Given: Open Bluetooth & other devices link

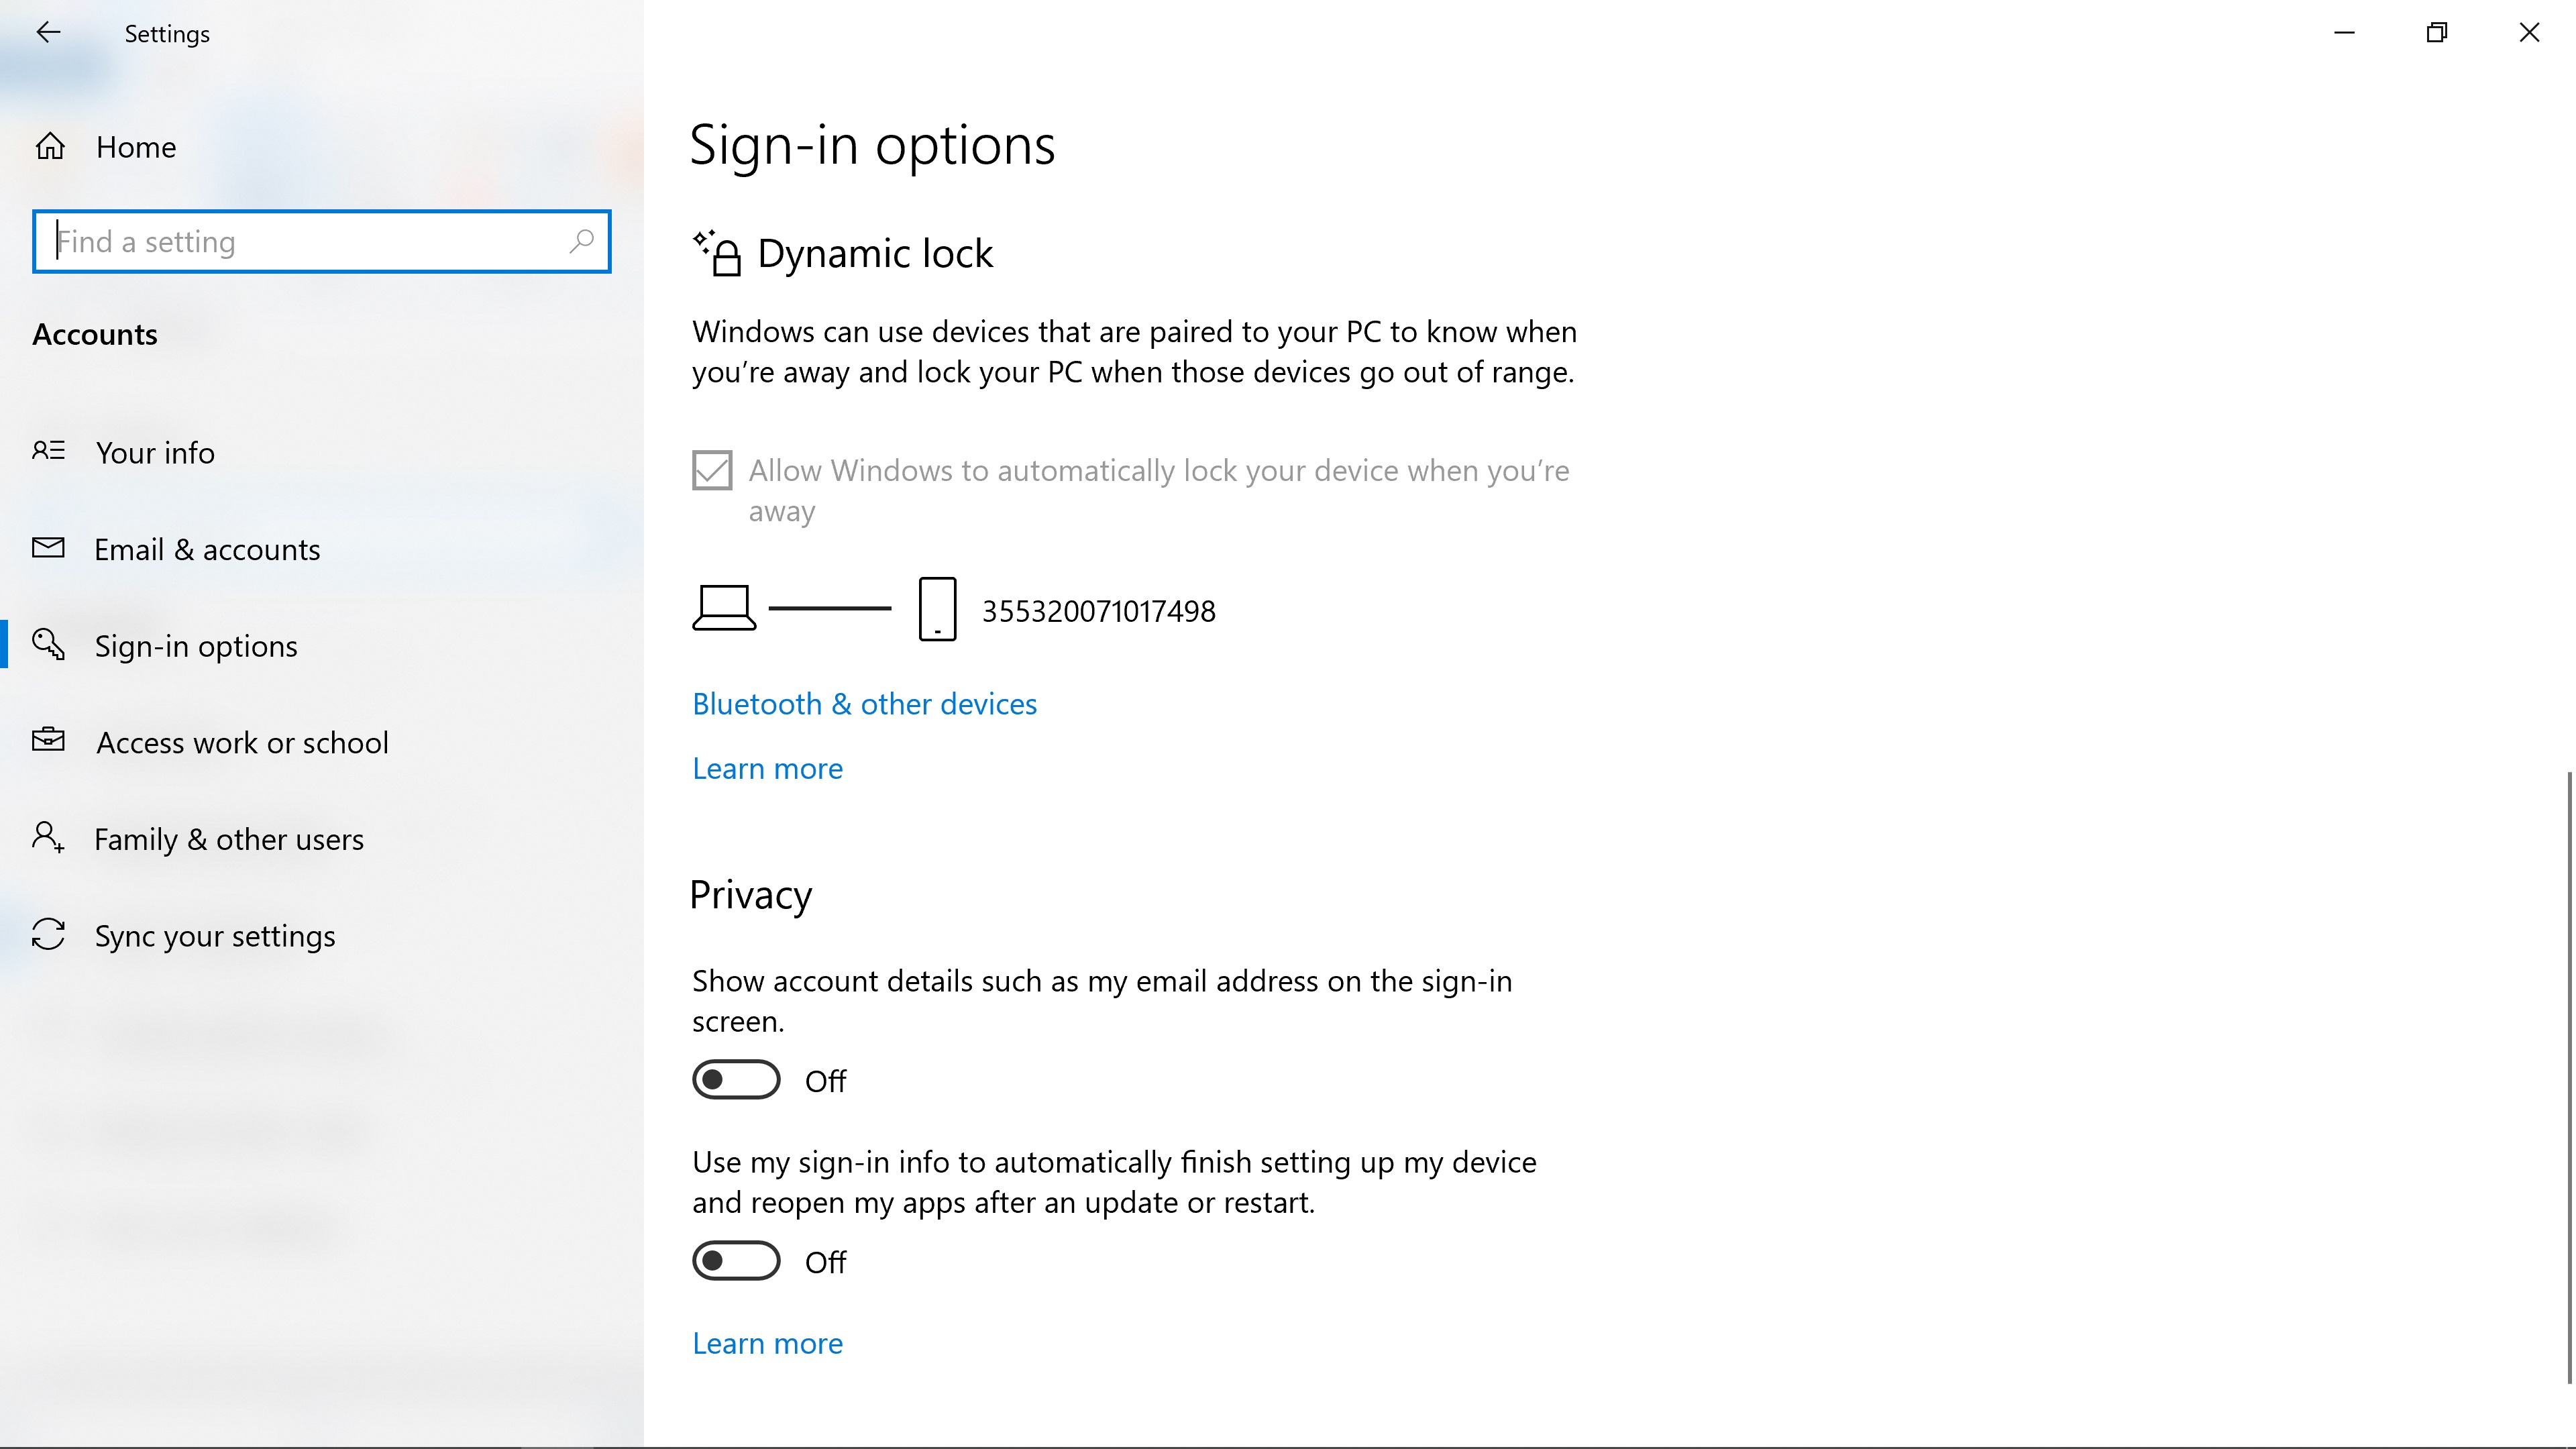Looking at the screenshot, I should [864, 704].
